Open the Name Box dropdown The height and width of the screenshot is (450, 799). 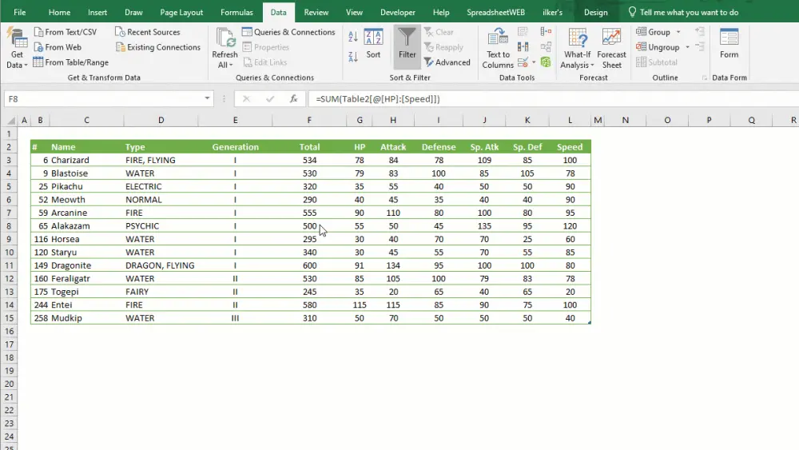207,98
